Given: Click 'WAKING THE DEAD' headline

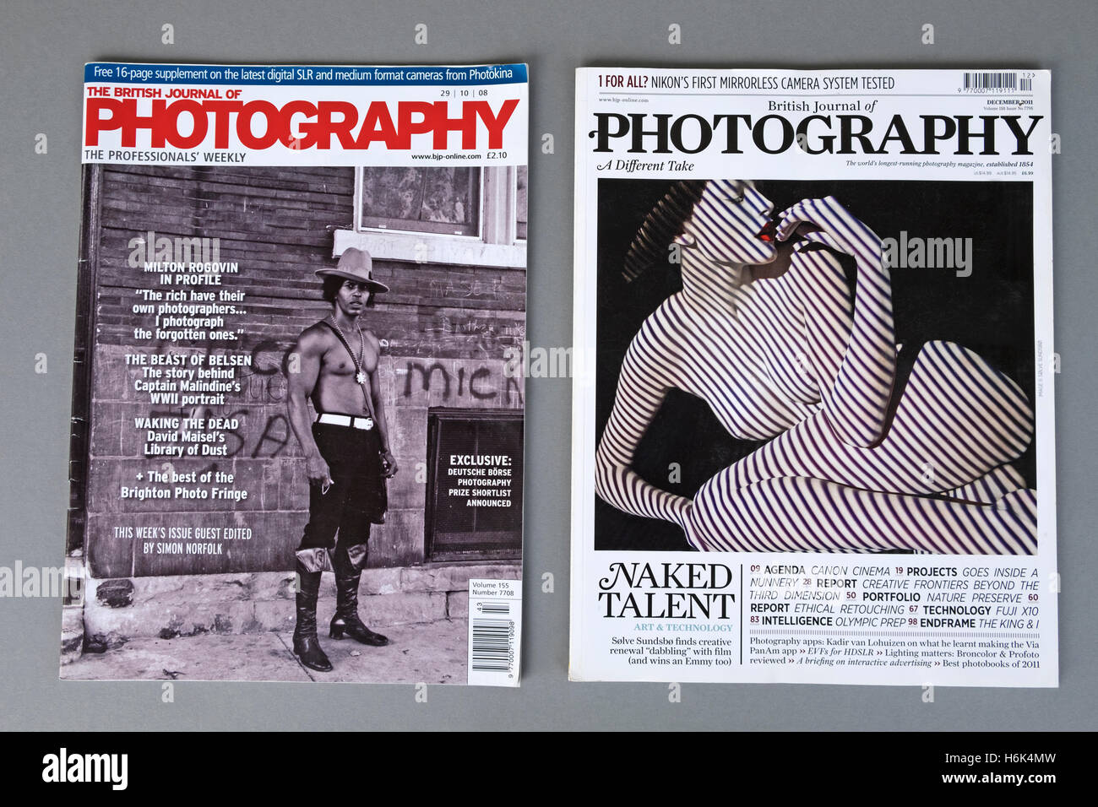Looking at the screenshot, I should [186, 424].
